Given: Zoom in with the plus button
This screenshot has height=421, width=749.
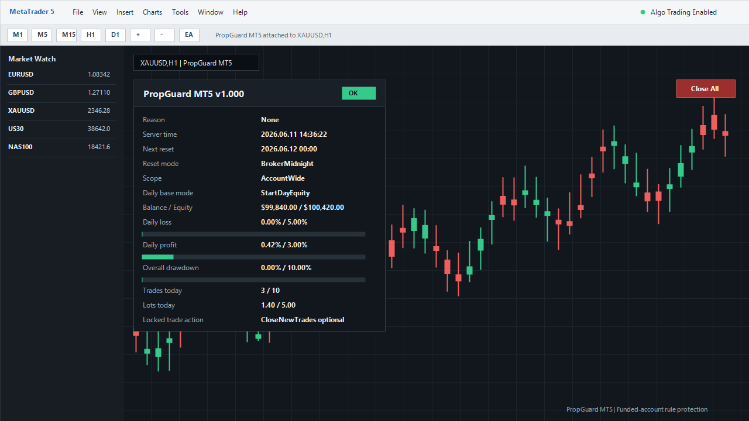Looking at the screenshot, I should (140, 35).
